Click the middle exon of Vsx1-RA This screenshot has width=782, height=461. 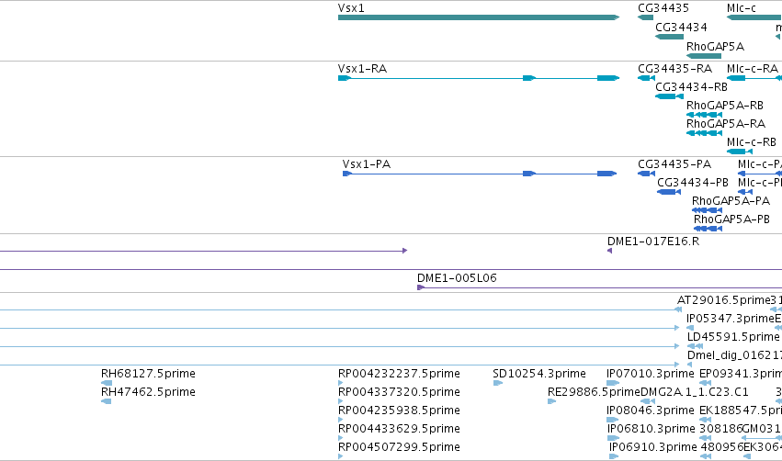click(x=529, y=78)
